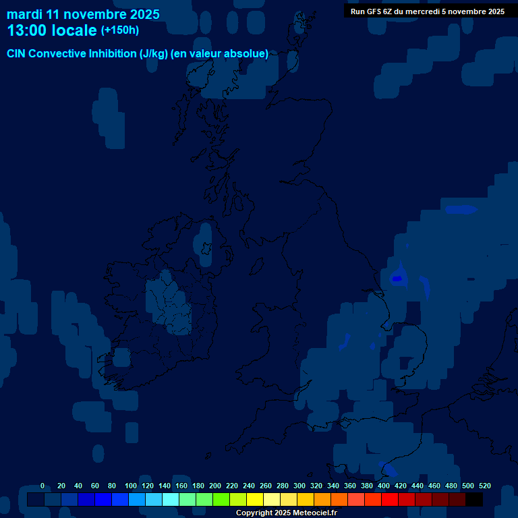Click the black swatch at legend end

point(473,500)
